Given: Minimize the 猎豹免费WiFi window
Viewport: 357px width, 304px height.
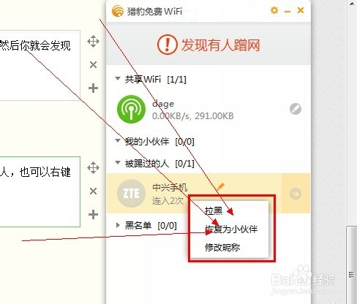Looking at the screenshot, I should 288,12.
